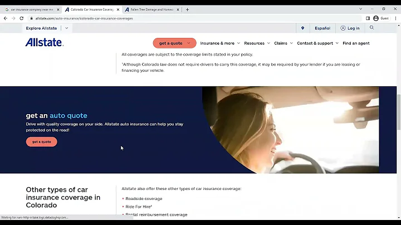Click the Other types of car insurance heading
This screenshot has height=225, width=401.
[x=63, y=197]
